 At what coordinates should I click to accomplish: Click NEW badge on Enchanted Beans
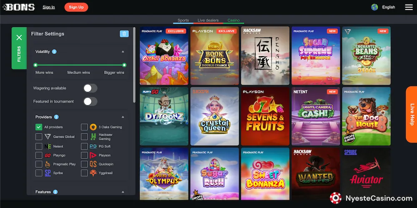coord(383,31)
